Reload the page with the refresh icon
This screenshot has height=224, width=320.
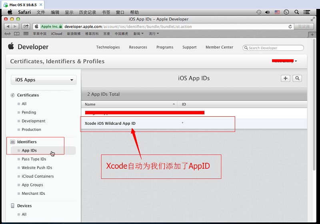[x=290, y=26]
